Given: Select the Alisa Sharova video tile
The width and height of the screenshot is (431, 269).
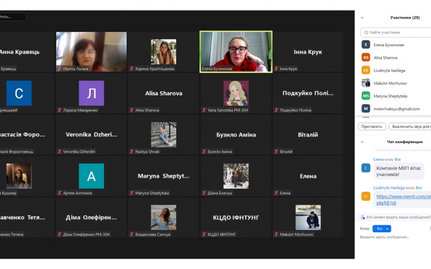Looking at the screenshot, I should tap(164, 93).
